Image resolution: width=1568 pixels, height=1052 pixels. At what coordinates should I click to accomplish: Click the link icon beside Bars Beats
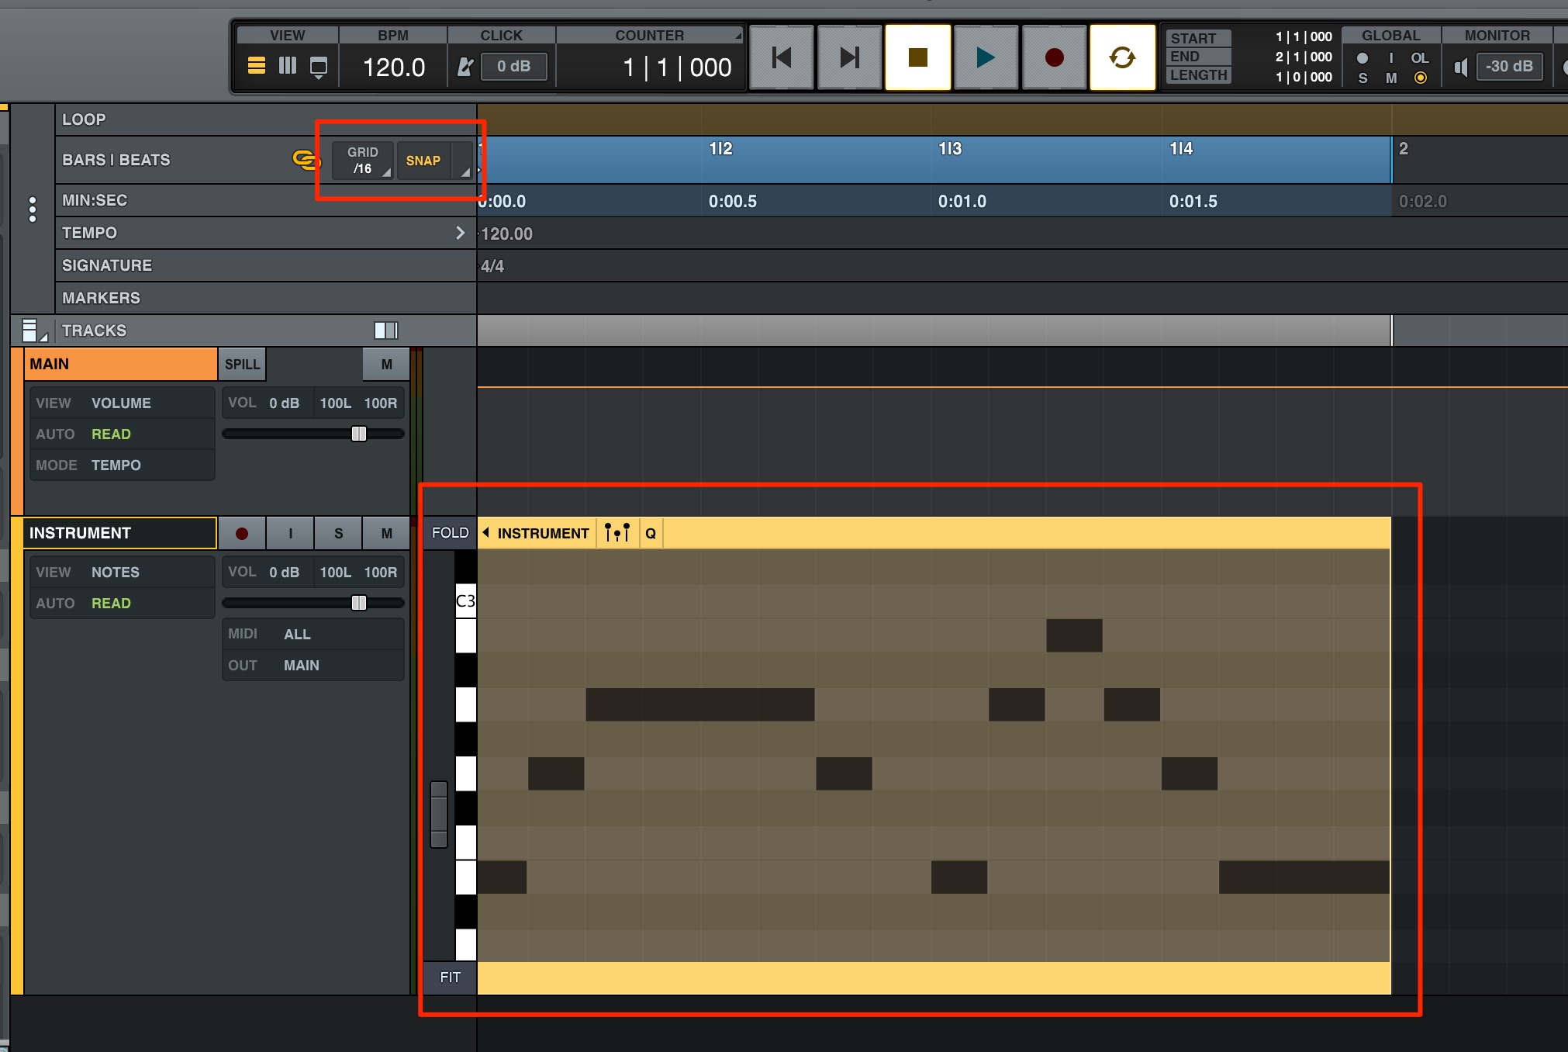[x=306, y=160]
